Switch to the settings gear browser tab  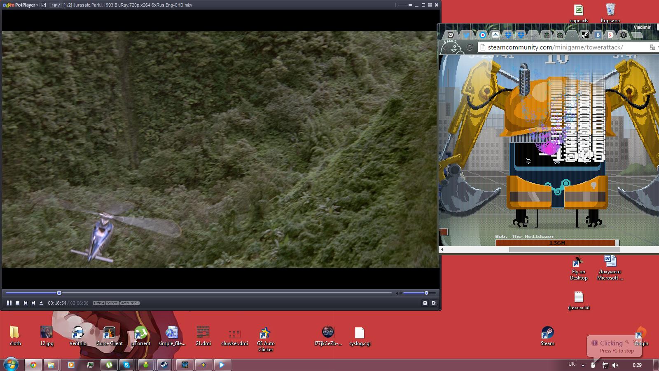coord(624,35)
